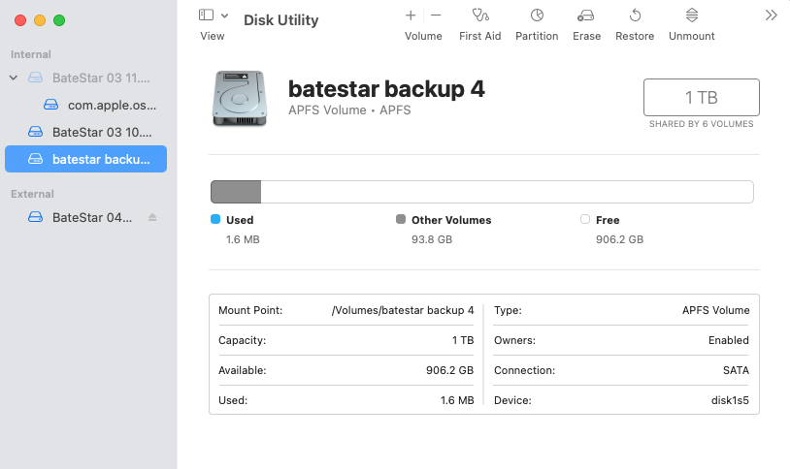Viewport: 790px width, 469px height.
Task: Click mount point value /Volumes/batestar backup 4
Action: pyautogui.click(x=403, y=310)
